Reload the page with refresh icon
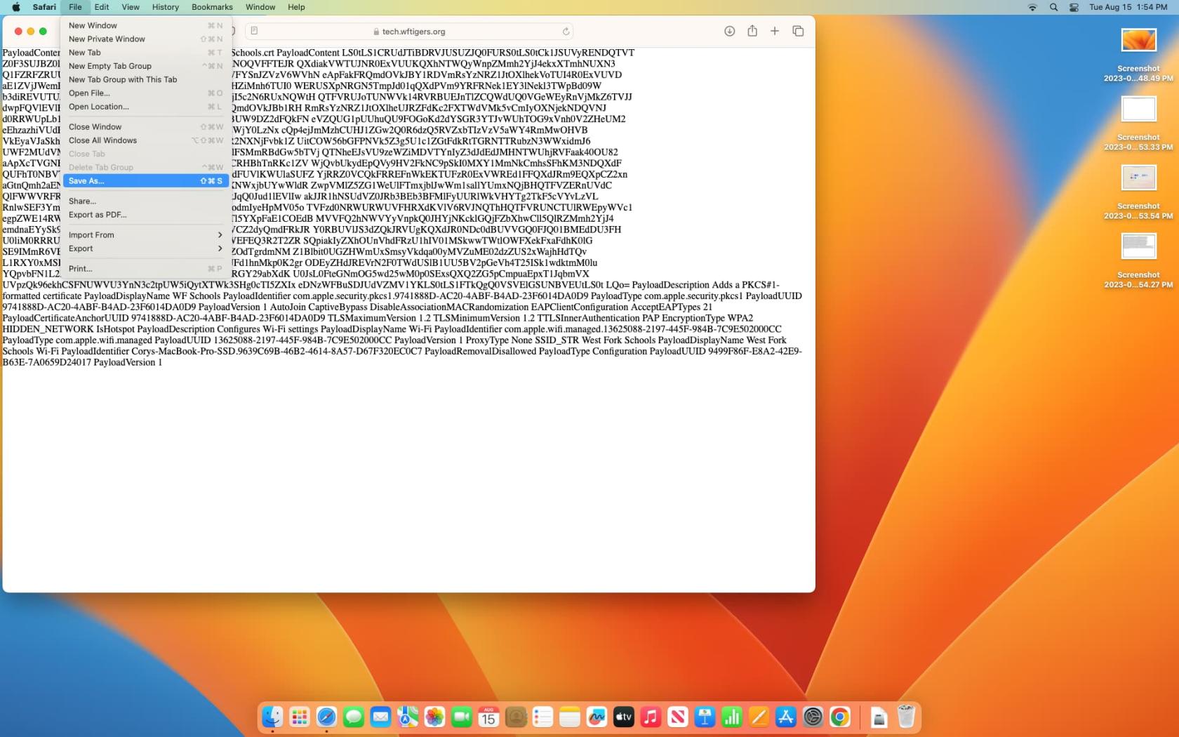The width and height of the screenshot is (1179, 737). pos(566,32)
